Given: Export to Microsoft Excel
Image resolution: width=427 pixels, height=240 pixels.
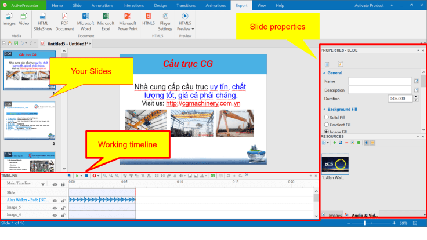Looking at the screenshot, I should click(106, 22).
